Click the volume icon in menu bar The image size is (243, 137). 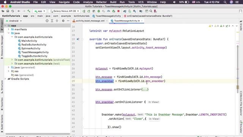(x=174, y=2)
